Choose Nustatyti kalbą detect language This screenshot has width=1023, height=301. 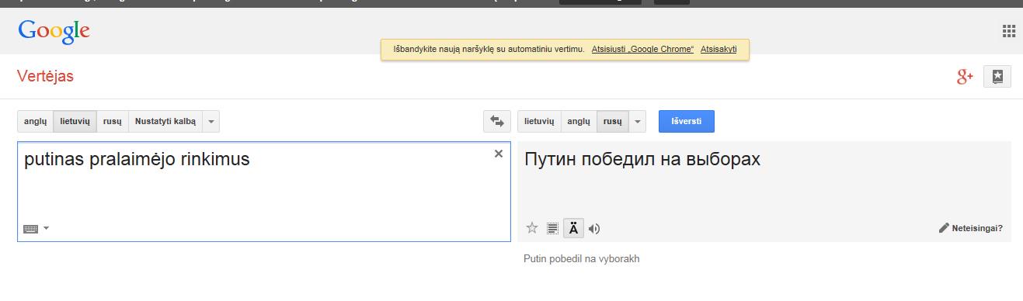coord(165,122)
